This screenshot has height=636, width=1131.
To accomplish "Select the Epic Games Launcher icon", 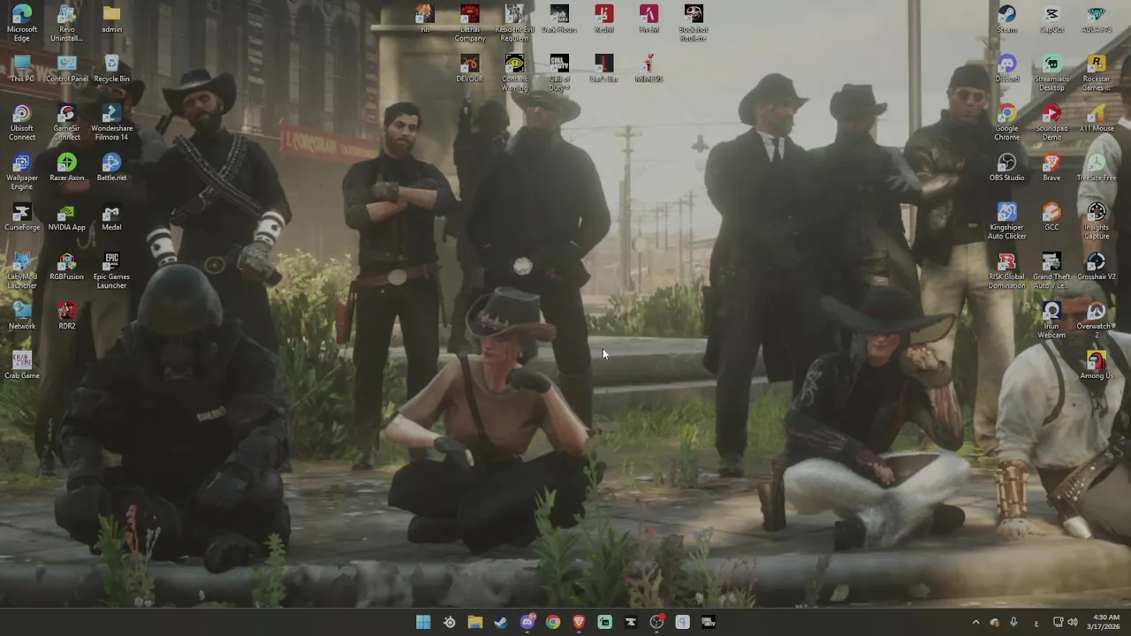I will click(x=111, y=270).
